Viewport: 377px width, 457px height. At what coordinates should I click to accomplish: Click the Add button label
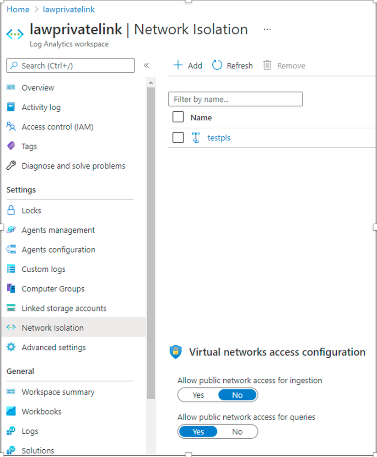[195, 65]
